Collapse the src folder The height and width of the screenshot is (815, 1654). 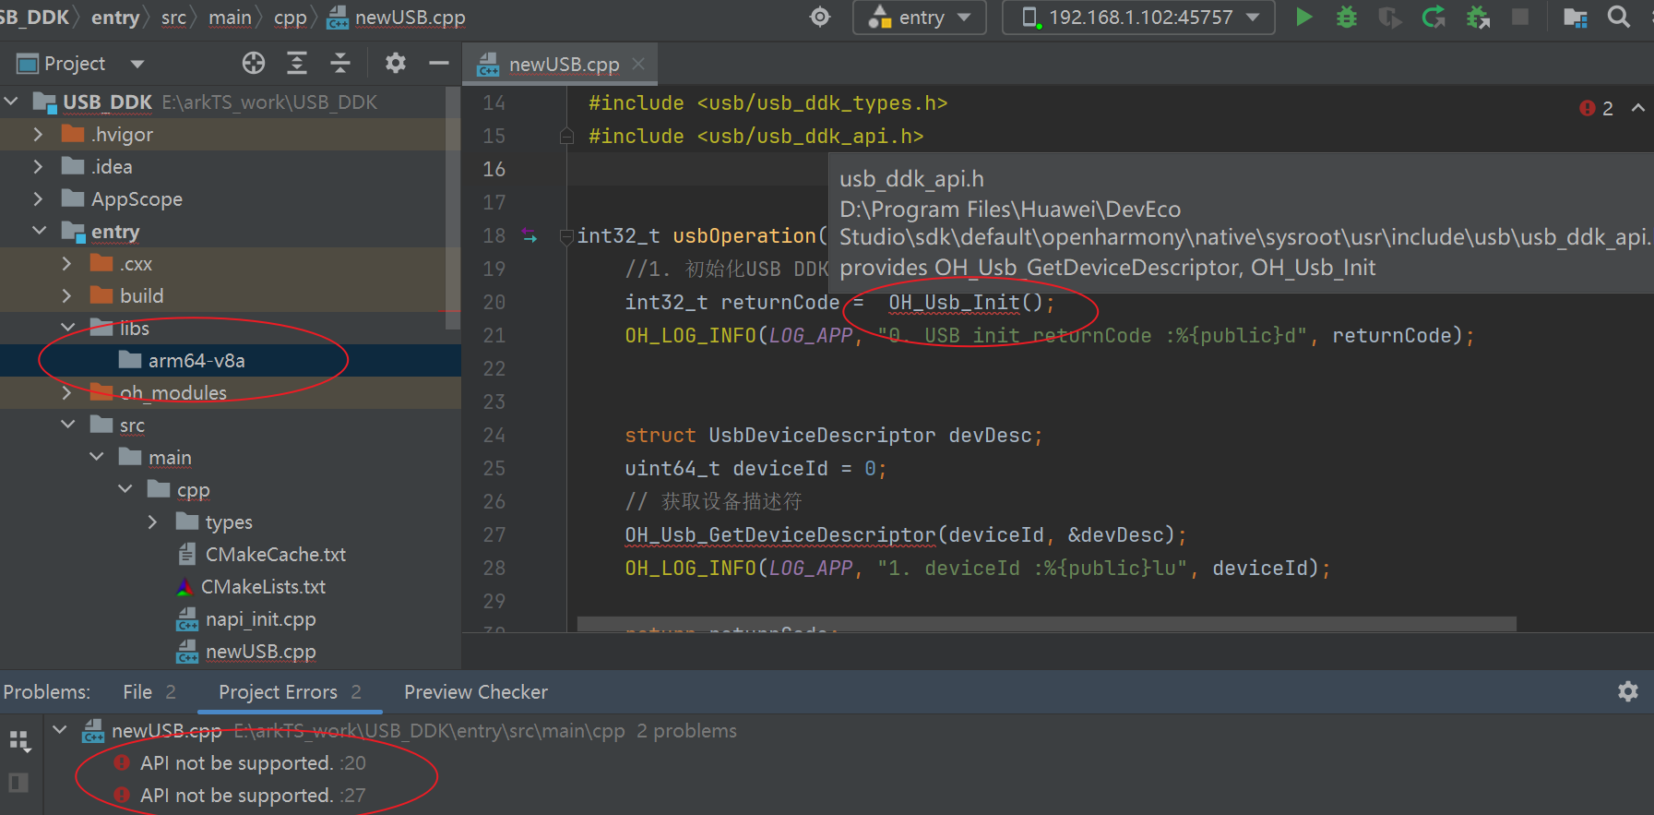67,425
